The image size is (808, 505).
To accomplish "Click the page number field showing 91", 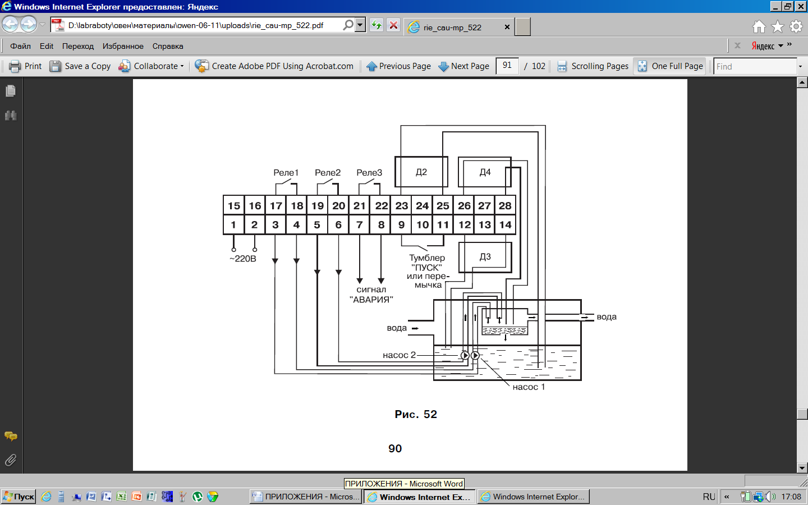I will (507, 66).
